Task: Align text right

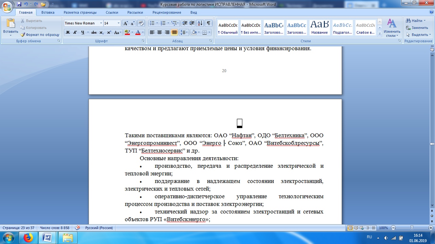Action: coord(167,33)
